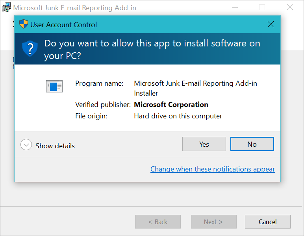
Task: Click the program name 'Microsoft Junk E-mail Reporting Add-in'
Action: tap(195, 83)
